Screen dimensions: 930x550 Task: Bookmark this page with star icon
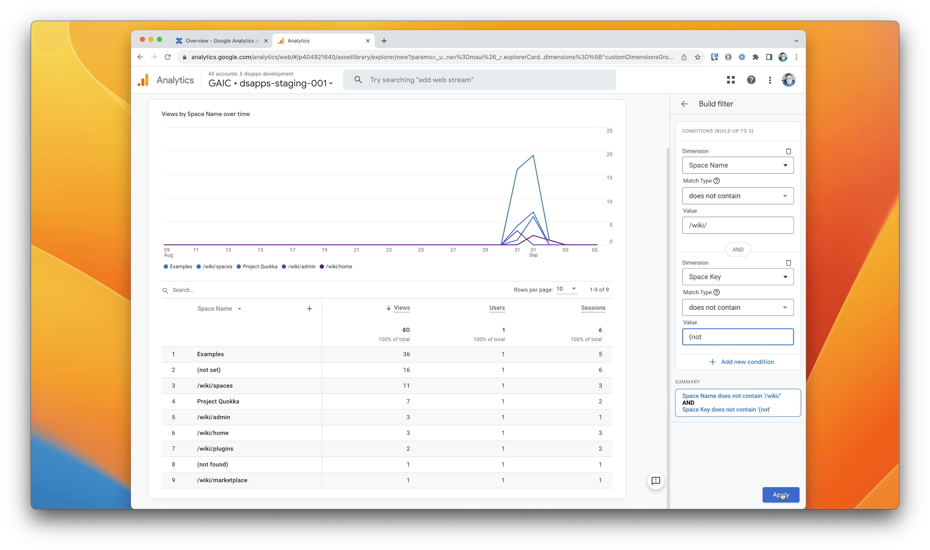pyautogui.click(x=697, y=57)
